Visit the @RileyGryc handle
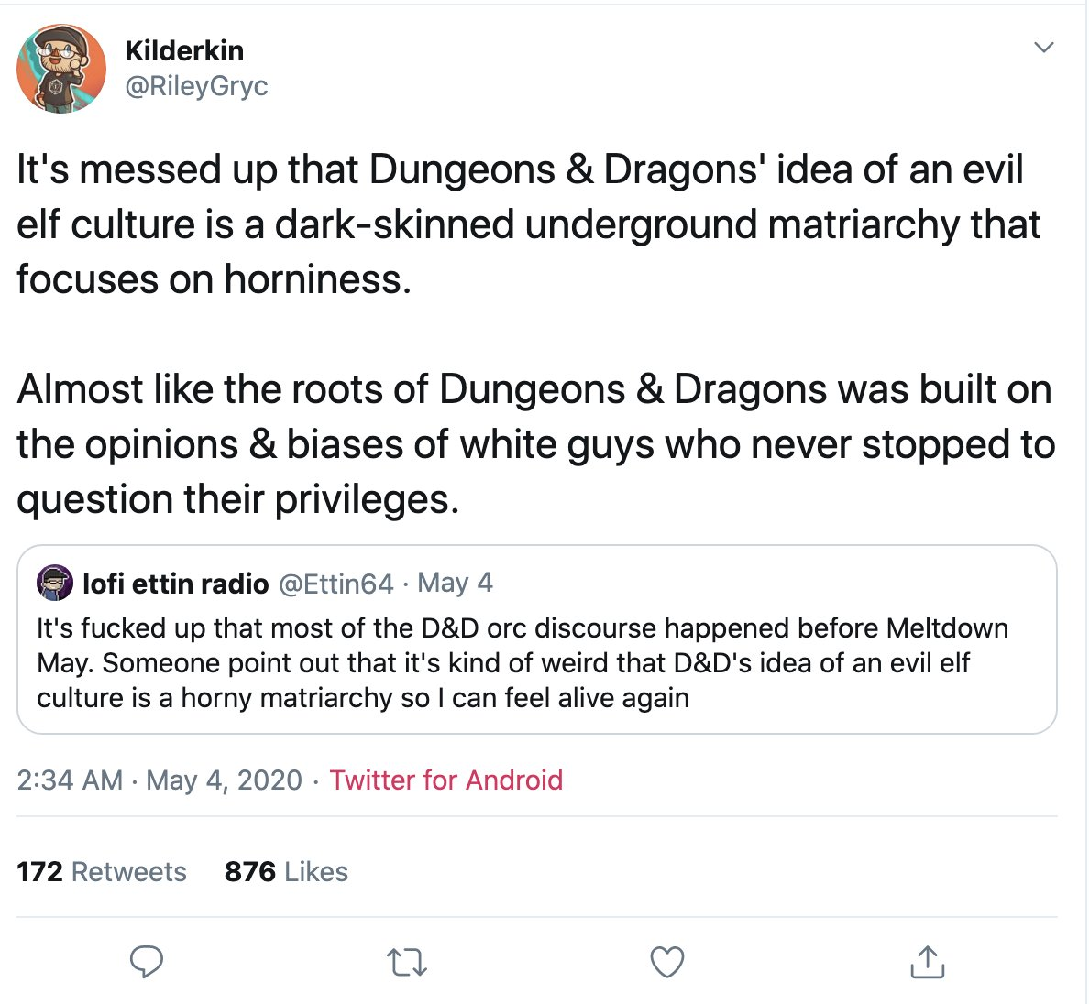 (196, 86)
